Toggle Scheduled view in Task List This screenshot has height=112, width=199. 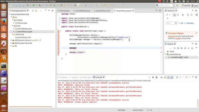178,15
